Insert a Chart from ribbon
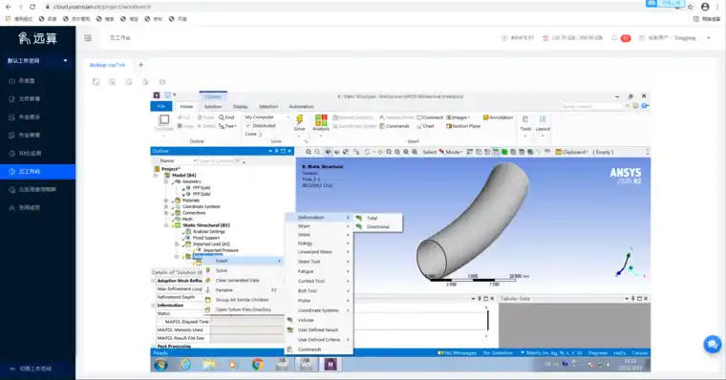 425,126
